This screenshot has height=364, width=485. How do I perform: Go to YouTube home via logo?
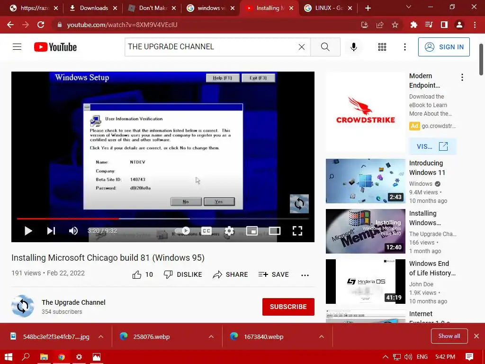pyautogui.click(x=55, y=47)
